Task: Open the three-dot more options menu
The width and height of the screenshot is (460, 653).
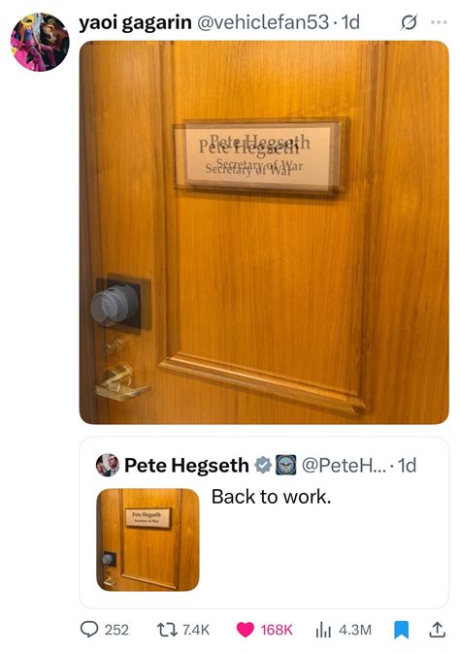Action: pos(439,22)
